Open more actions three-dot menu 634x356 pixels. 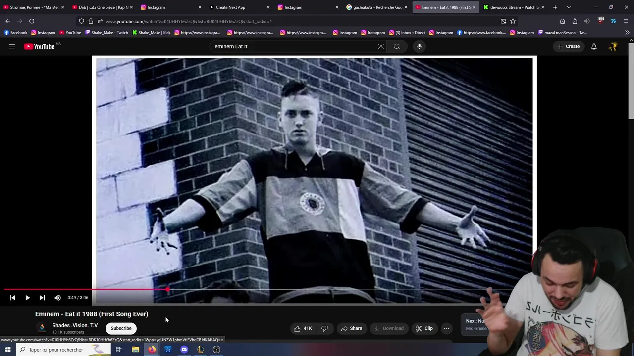447,328
